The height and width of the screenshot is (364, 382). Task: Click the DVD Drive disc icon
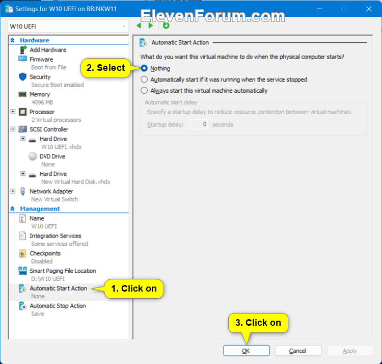(33, 157)
